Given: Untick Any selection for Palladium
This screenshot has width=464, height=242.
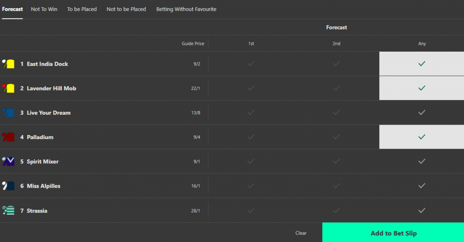Looking at the screenshot, I should point(421,137).
